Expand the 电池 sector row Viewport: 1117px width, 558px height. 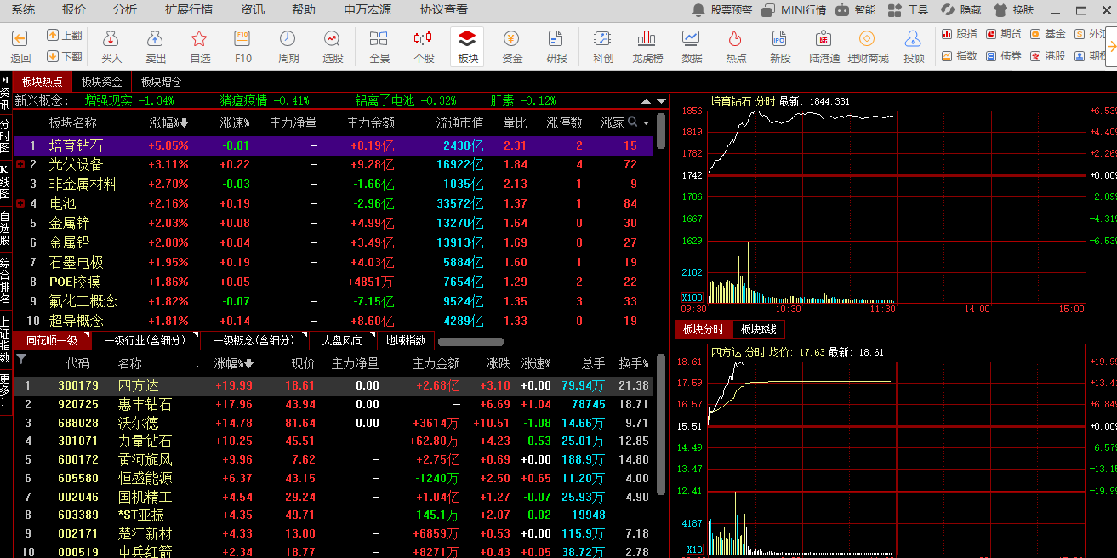tap(20, 203)
